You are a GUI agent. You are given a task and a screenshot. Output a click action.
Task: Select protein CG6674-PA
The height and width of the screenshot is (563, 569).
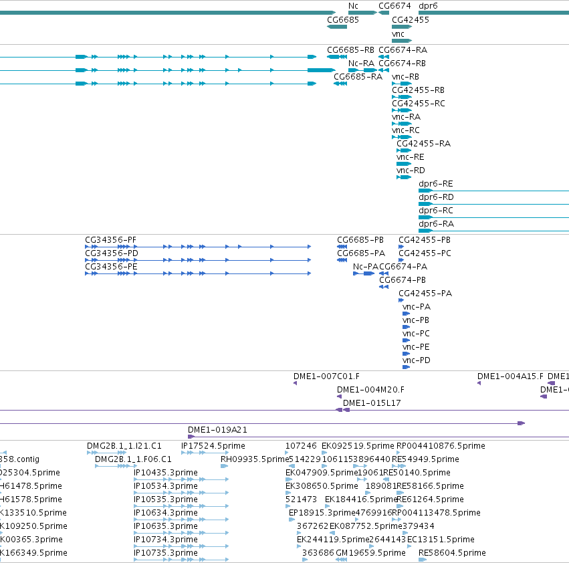pyautogui.click(x=403, y=266)
